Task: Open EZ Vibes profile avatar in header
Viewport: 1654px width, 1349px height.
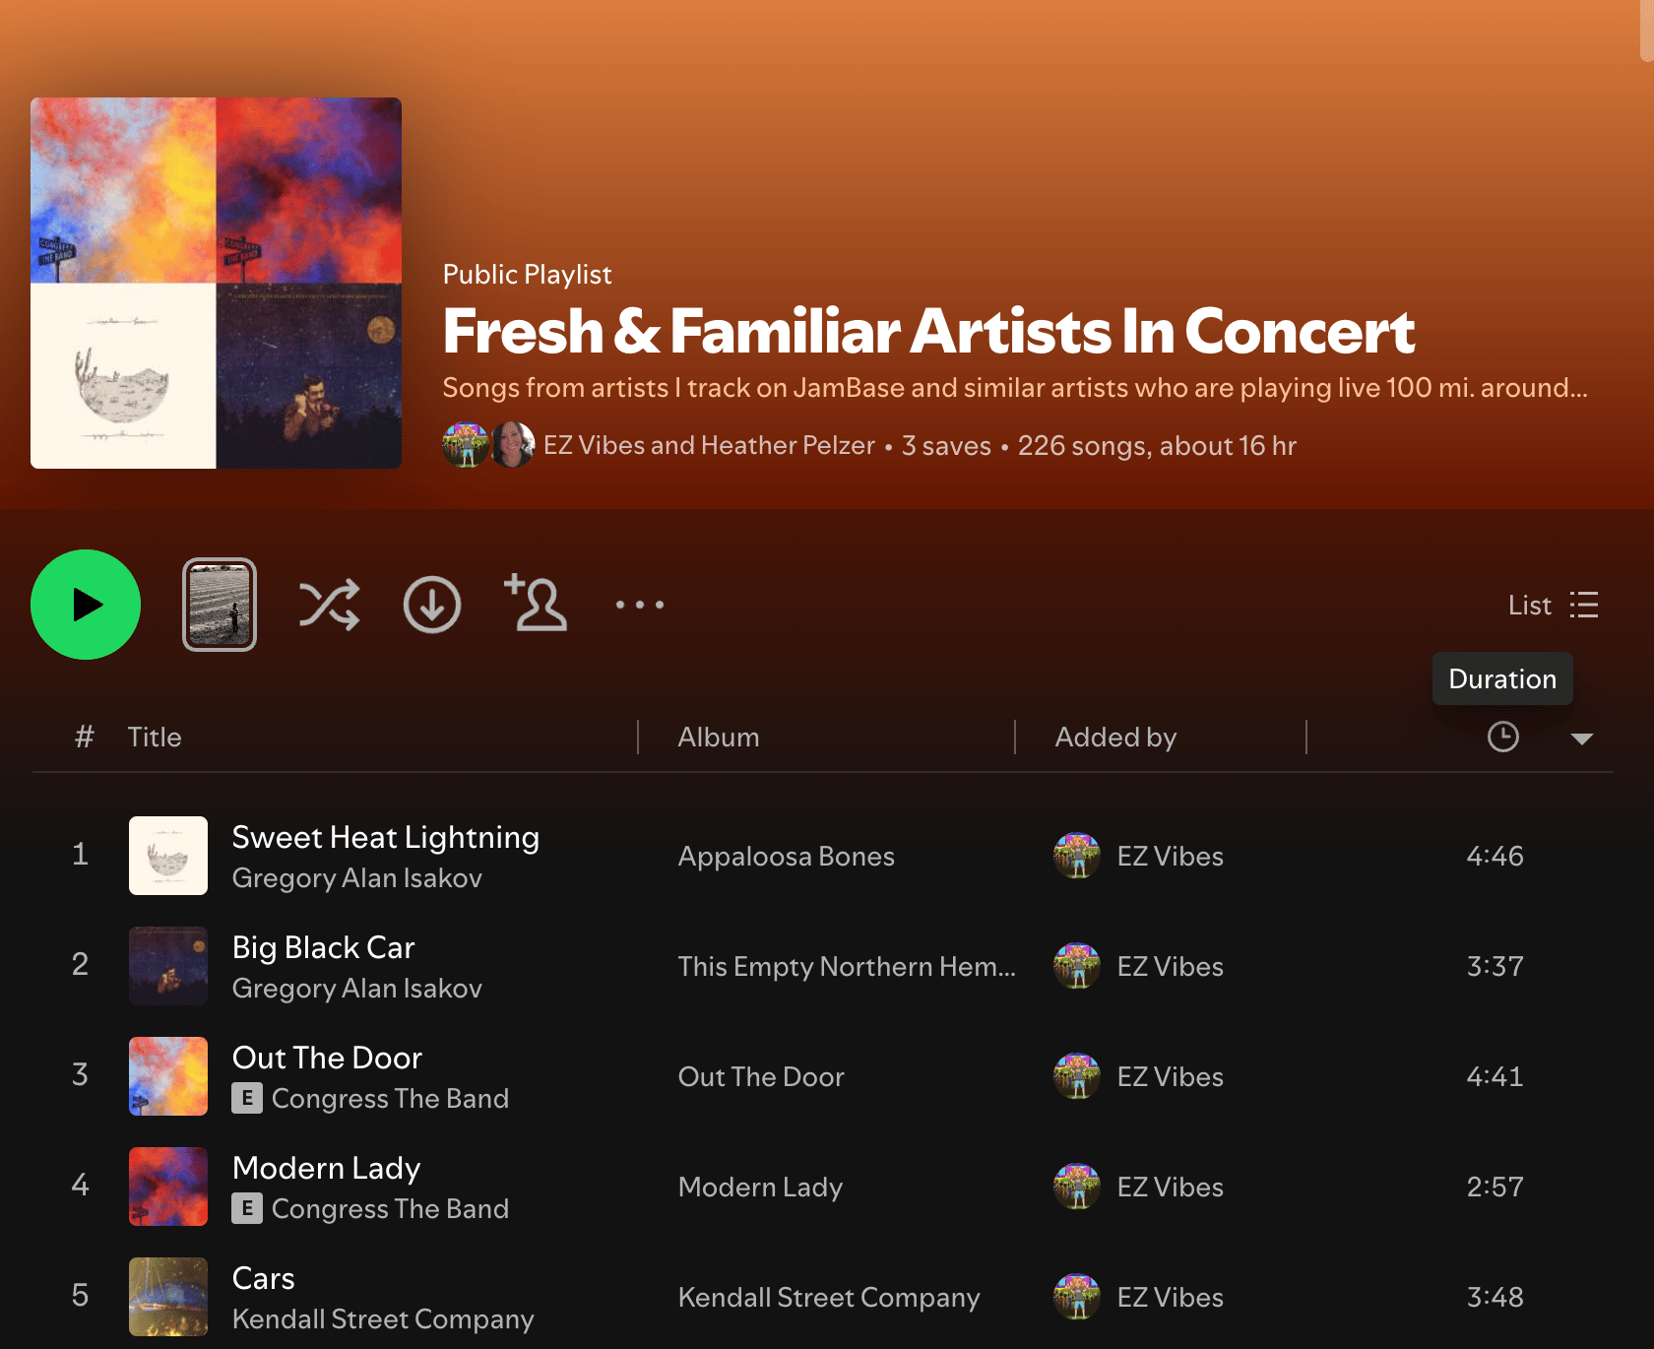Action: (x=466, y=445)
